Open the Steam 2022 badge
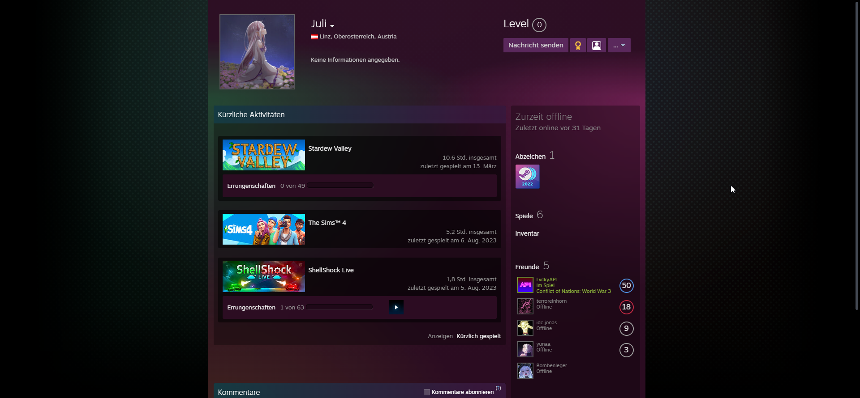This screenshot has width=860, height=398. (x=527, y=177)
